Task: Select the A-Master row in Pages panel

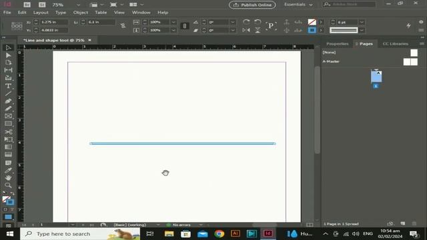Action: pyautogui.click(x=370, y=61)
